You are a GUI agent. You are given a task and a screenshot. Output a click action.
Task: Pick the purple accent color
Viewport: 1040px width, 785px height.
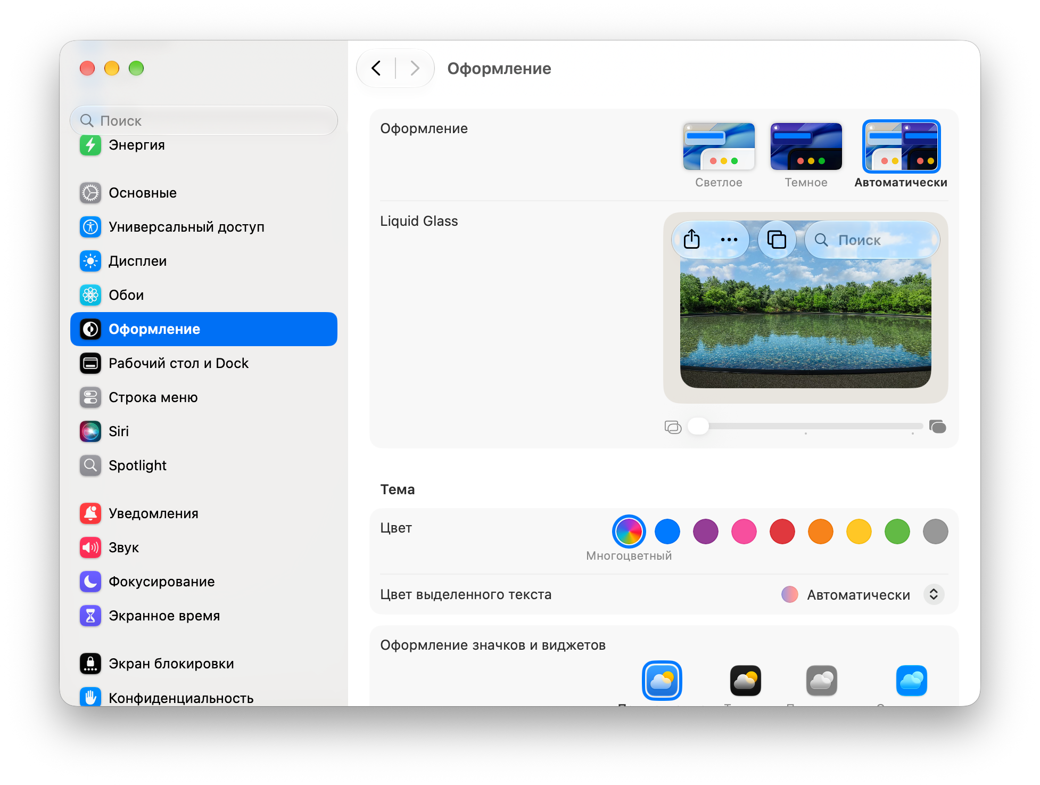(705, 531)
